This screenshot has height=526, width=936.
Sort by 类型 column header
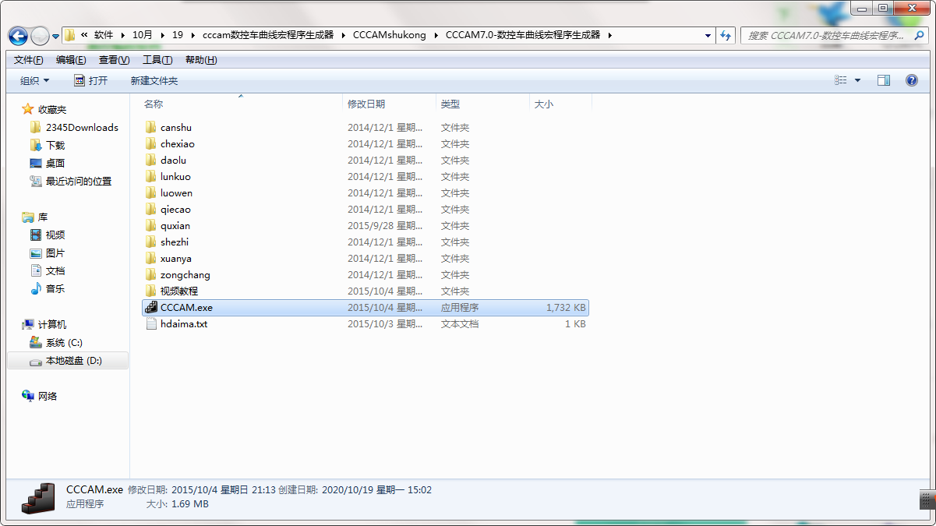point(450,104)
